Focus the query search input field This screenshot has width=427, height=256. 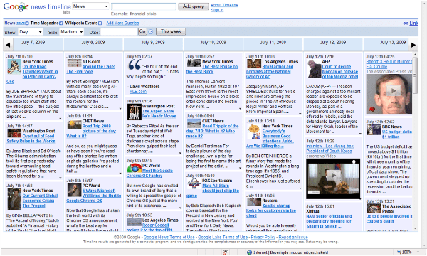pos(144,6)
